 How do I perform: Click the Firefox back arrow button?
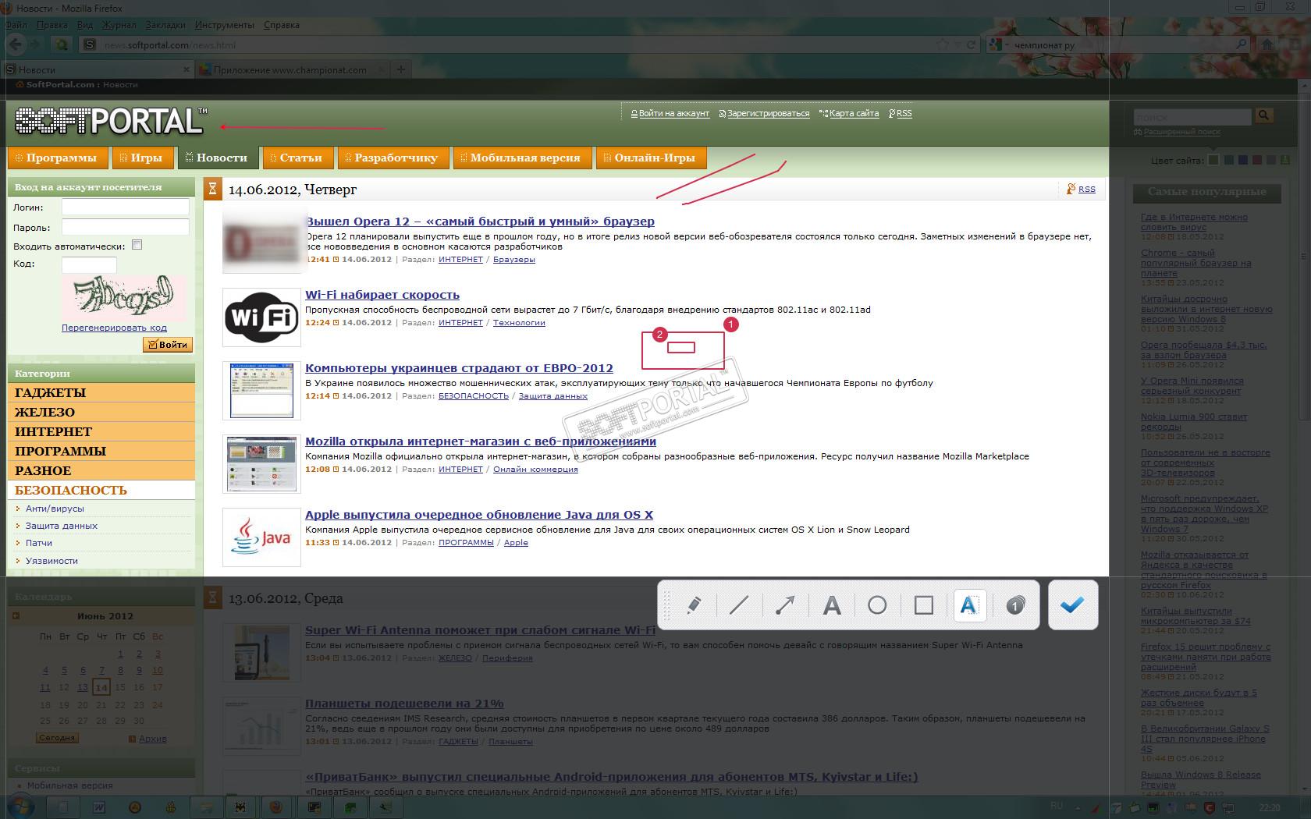tap(16, 44)
